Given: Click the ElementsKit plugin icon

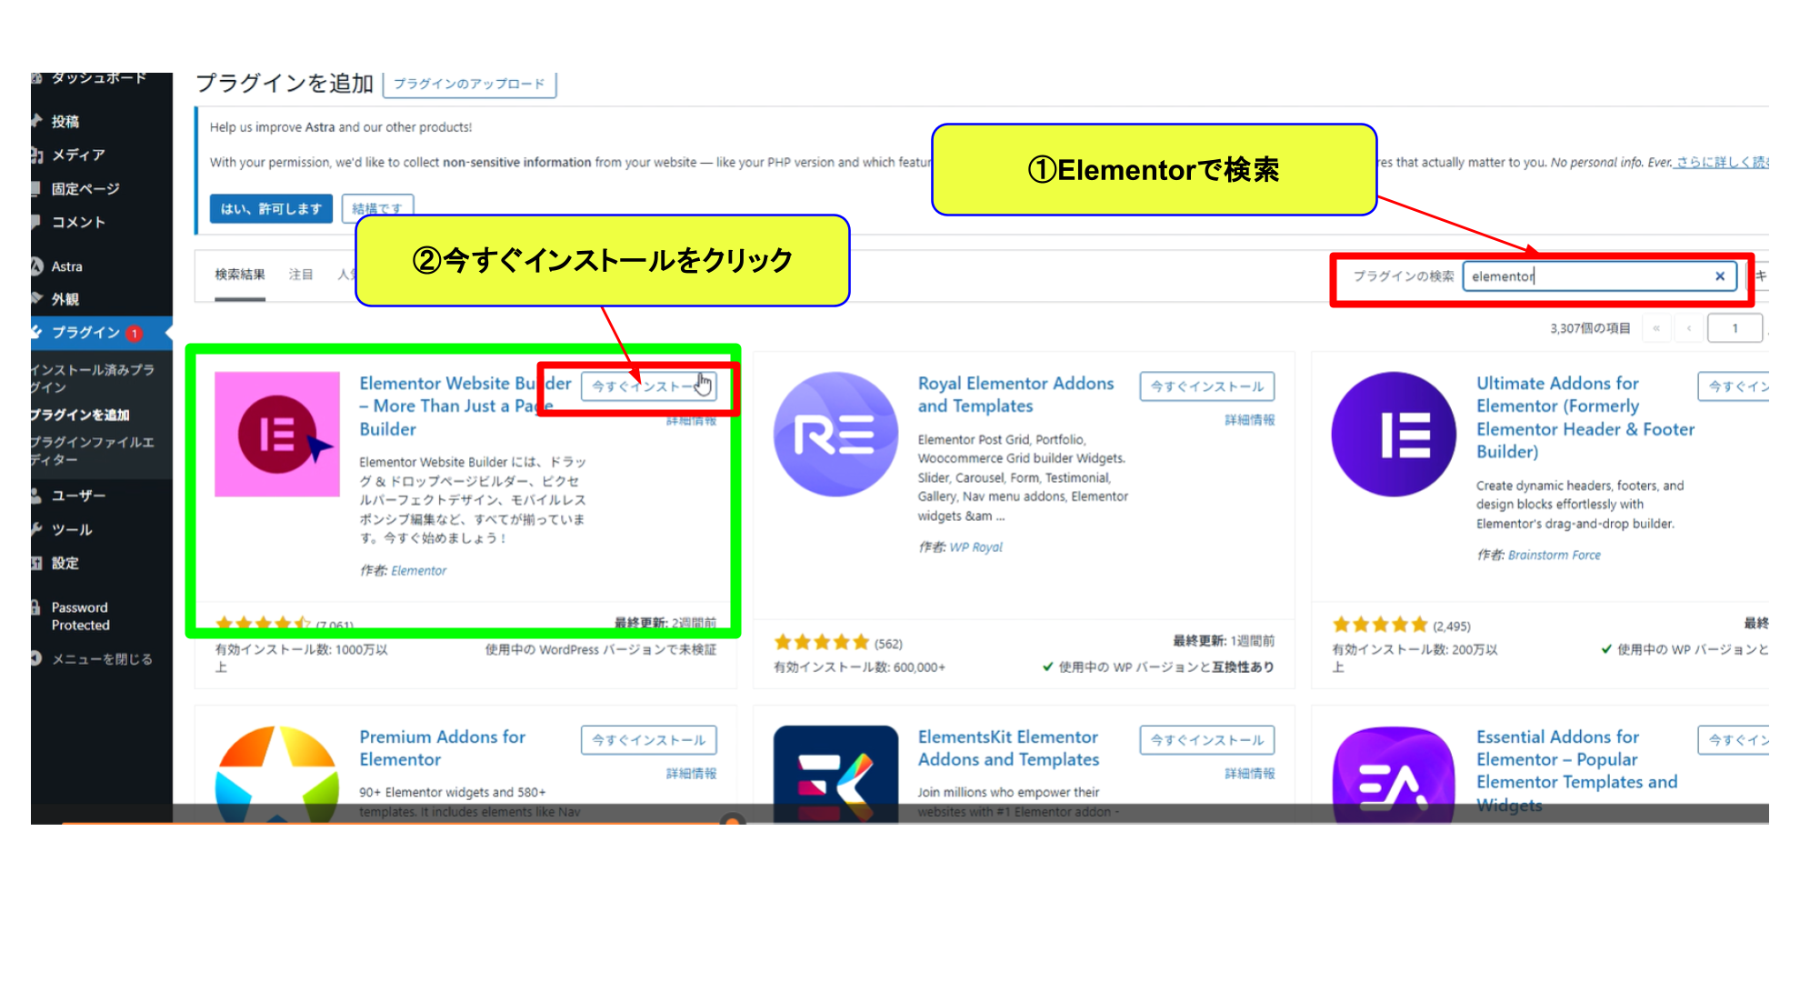Looking at the screenshot, I should [836, 774].
